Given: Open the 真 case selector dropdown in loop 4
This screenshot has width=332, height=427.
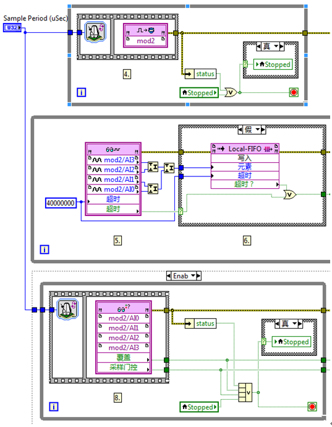Looking at the screenshot, I should coord(276,46).
